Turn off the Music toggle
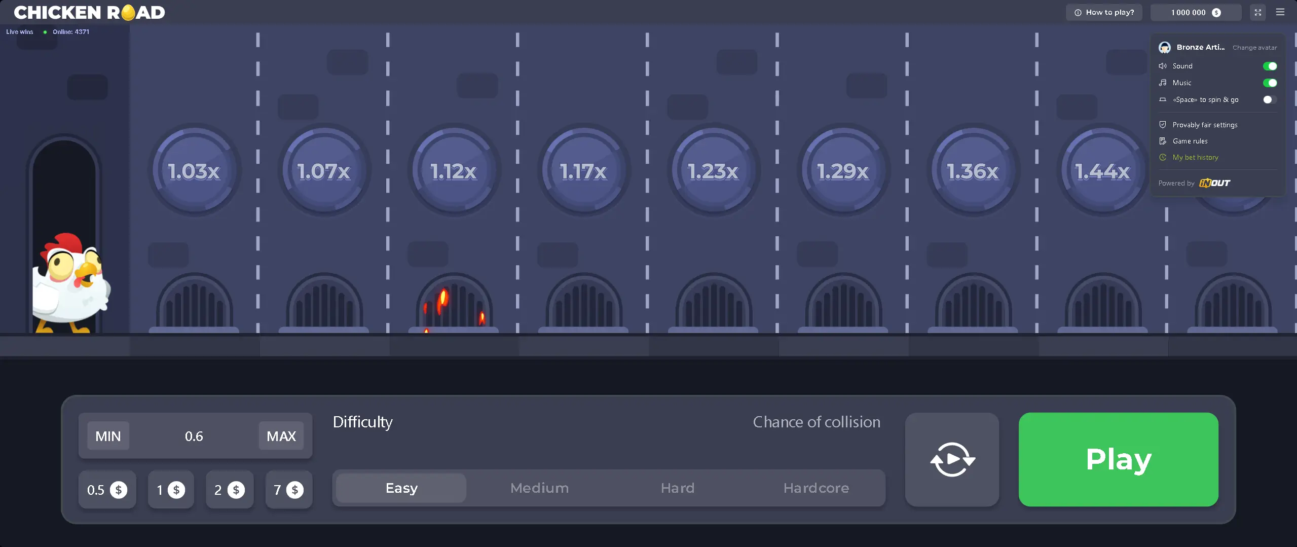Image resolution: width=1297 pixels, height=547 pixels. pyautogui.click(x=1269, y=83)
